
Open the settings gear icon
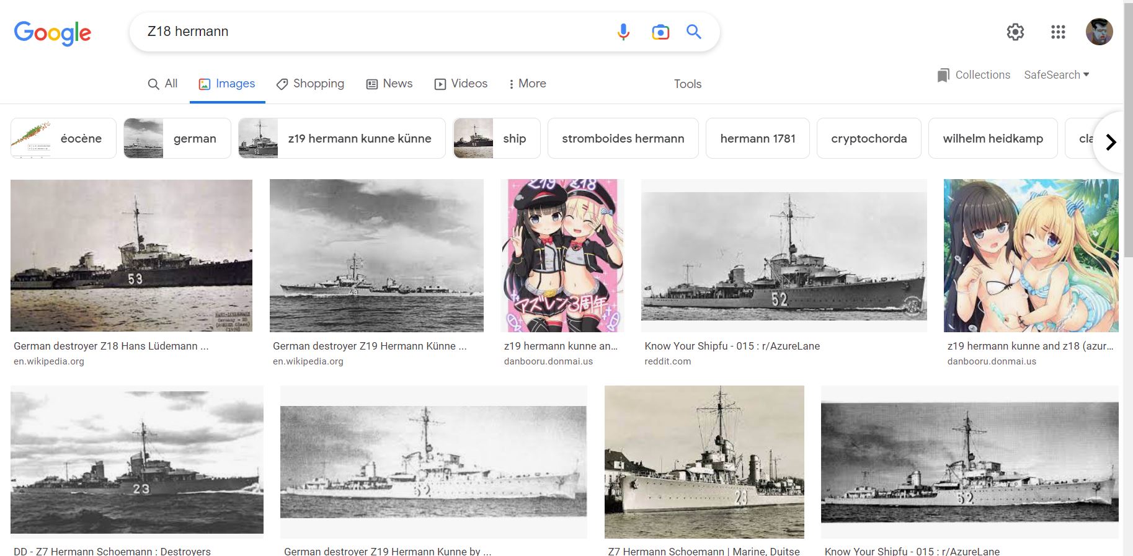click(x=1015, y=32)
